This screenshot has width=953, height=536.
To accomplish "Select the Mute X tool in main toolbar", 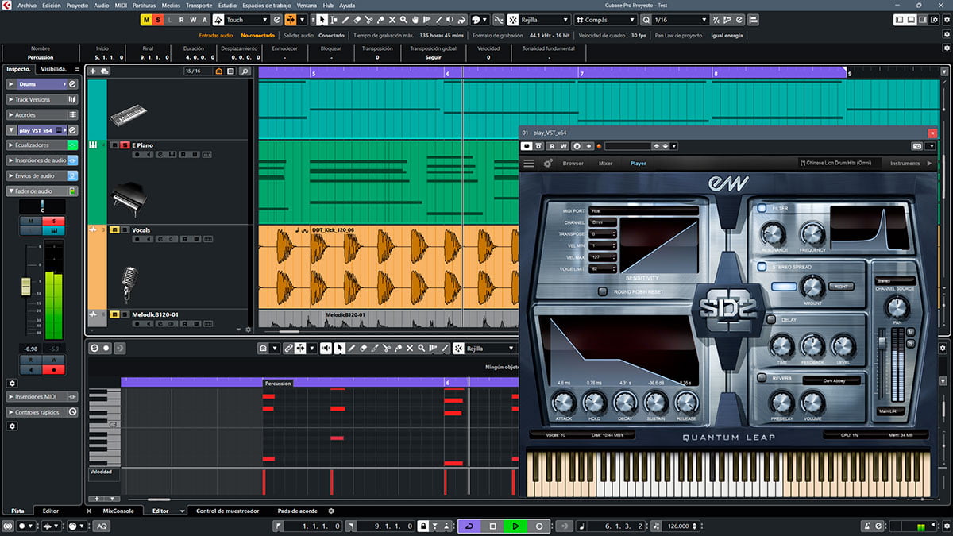I will coord(392,20).
